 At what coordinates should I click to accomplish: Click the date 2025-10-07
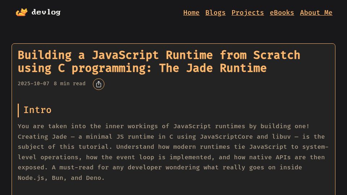coord(33,83)
